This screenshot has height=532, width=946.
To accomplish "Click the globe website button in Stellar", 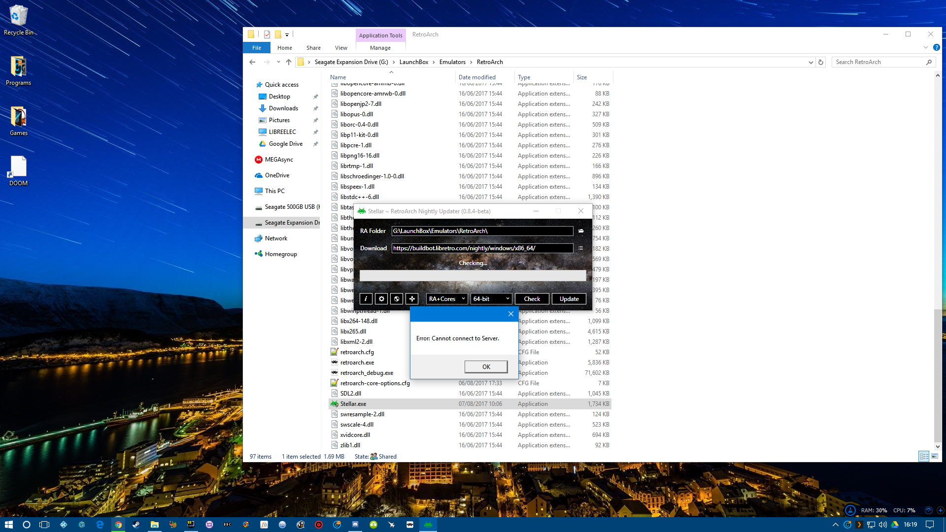I will click(397, 299).
